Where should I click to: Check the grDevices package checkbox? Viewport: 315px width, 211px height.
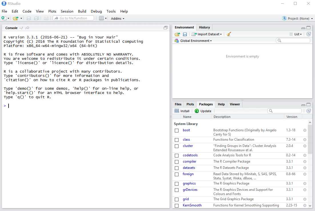tap(176, 190)
